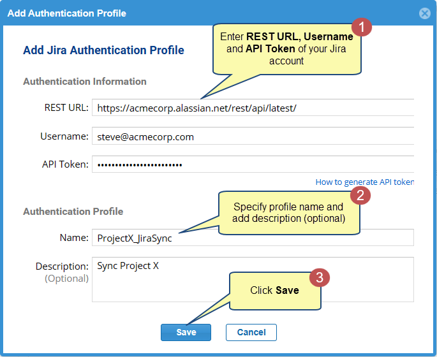Click the REST URL input field
The width and height of the screenshot is (437, 357).
click(253, 108)
